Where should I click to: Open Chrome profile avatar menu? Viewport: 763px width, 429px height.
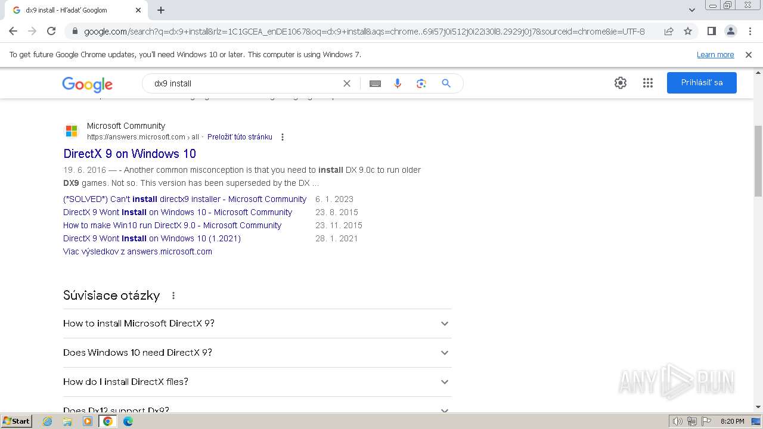coord(730,31)
